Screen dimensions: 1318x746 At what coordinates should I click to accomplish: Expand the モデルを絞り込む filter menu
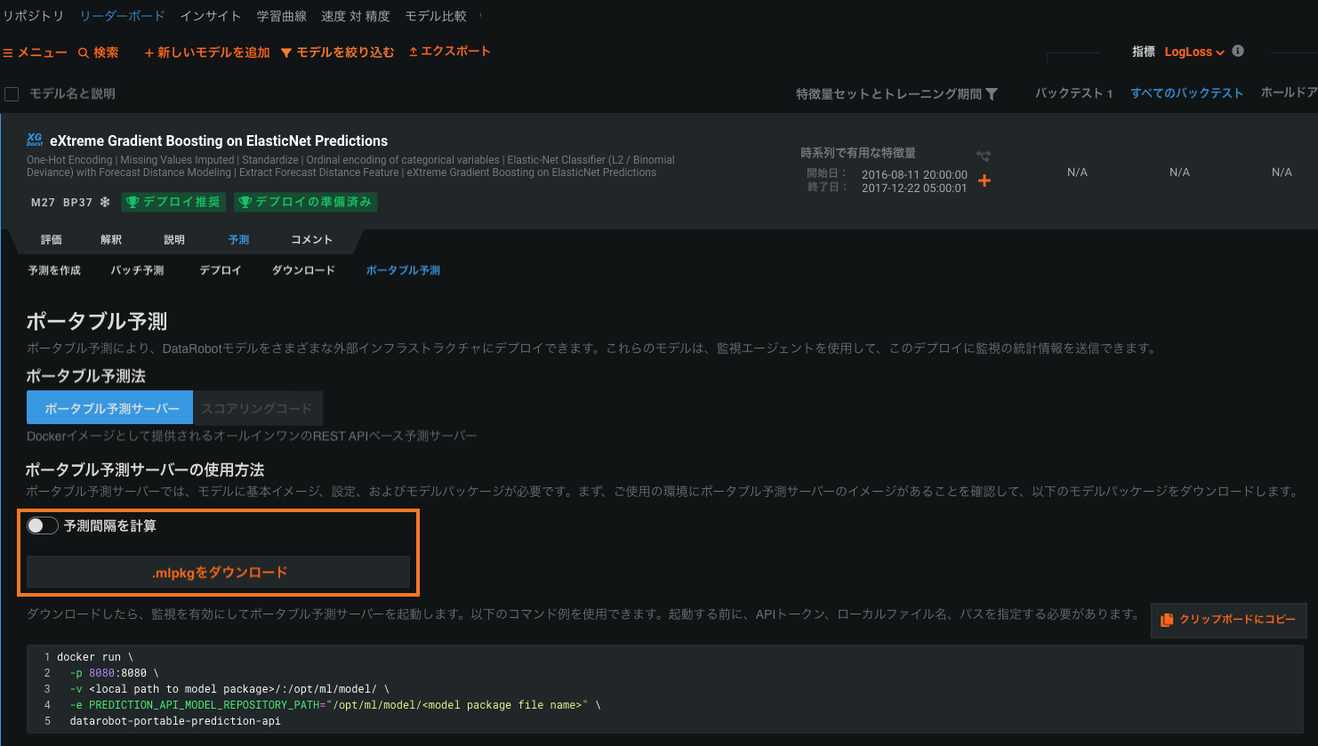(337, 52)
